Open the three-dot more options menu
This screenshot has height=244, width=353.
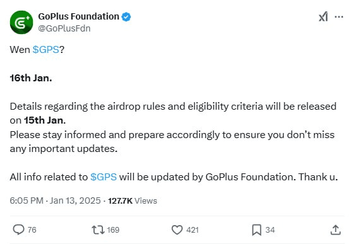339,16
